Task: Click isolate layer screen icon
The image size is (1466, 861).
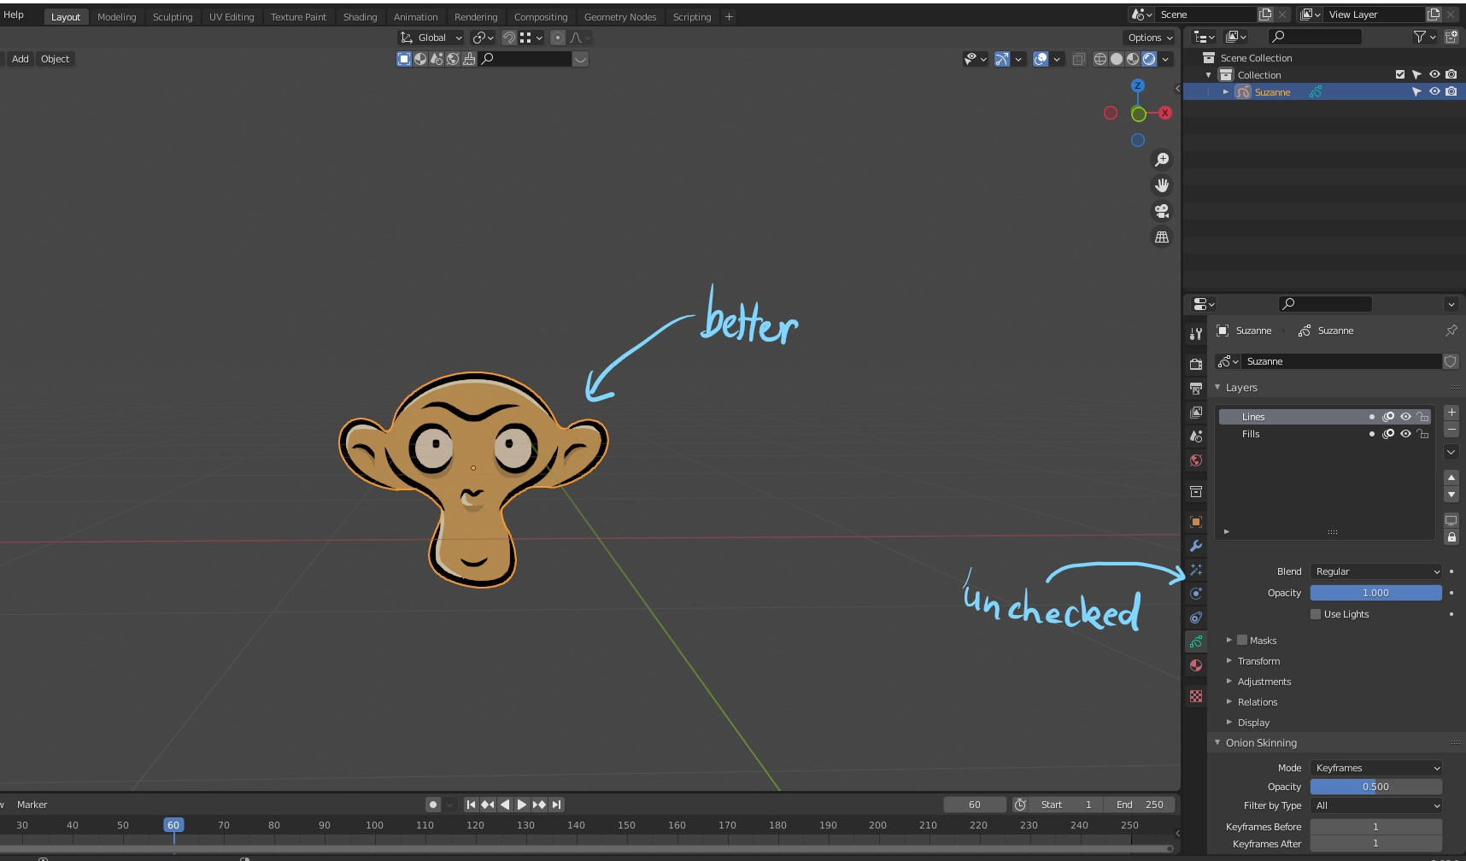Action: point(1451,520)
